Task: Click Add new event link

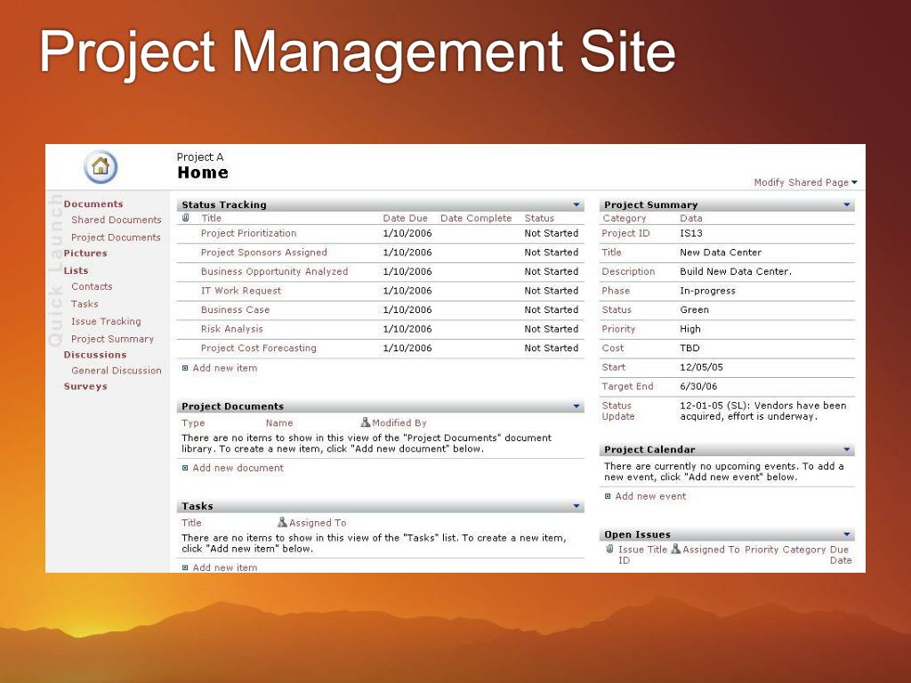Action: point(650,496)
